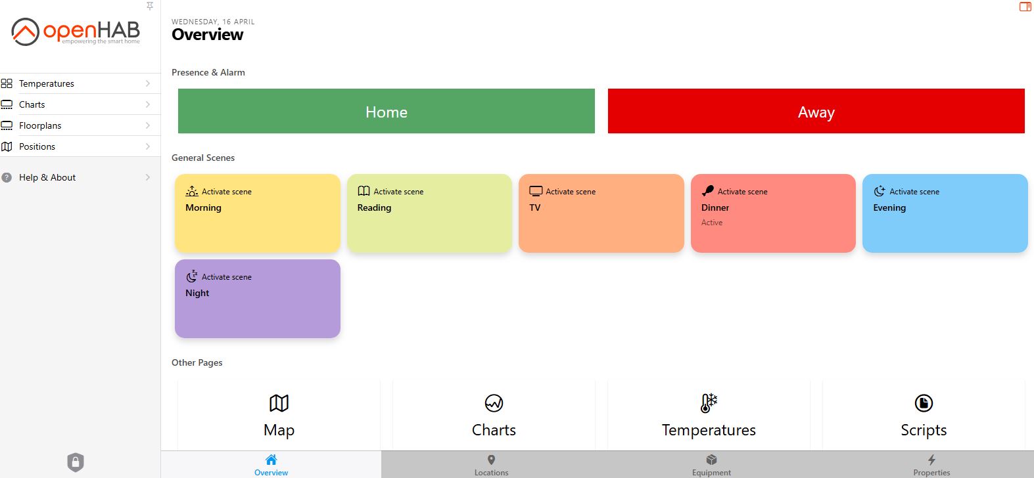Click the lock shield icon

coord(76,462)
